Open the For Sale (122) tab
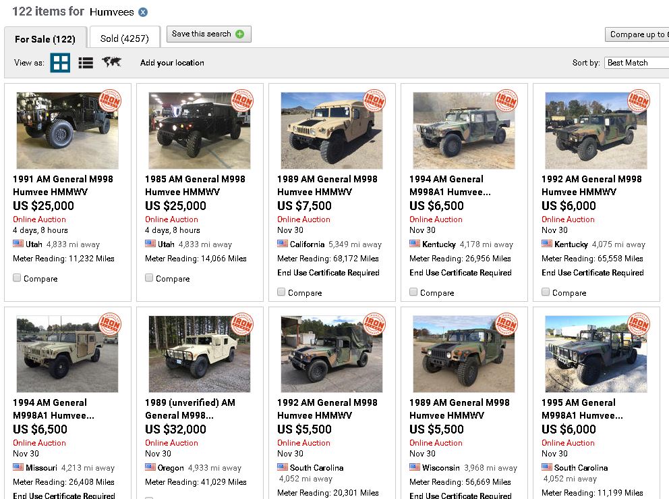 [x=45, y=39]
